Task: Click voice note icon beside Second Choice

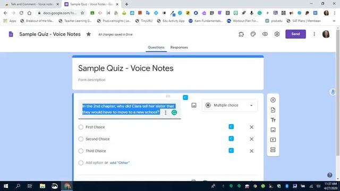Action: [231, 138]
